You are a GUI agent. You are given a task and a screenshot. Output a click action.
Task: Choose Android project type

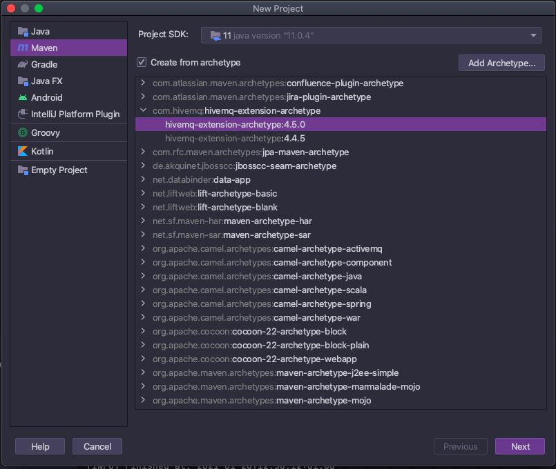[69, 97]
